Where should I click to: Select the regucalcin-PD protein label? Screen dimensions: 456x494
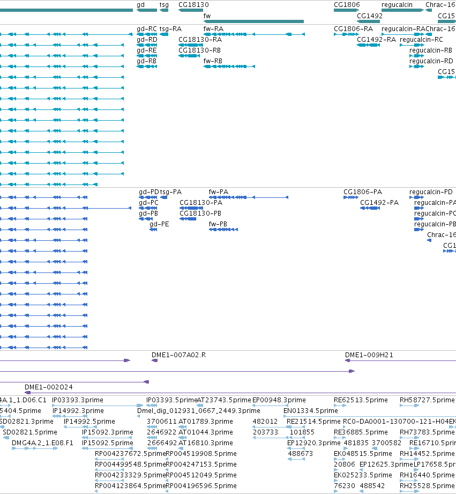(431, 192)
